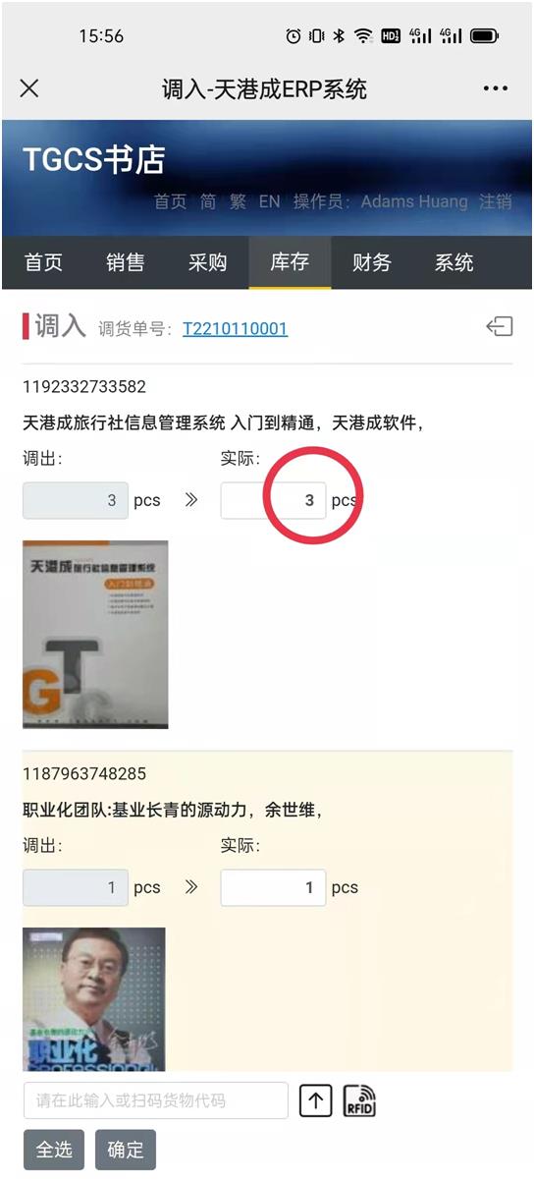Open the 系统 tab
The image size is (534, 1183).
[454, 262]
